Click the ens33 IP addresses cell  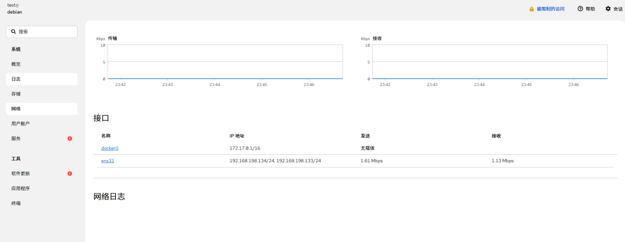click(x=275, y=161)
